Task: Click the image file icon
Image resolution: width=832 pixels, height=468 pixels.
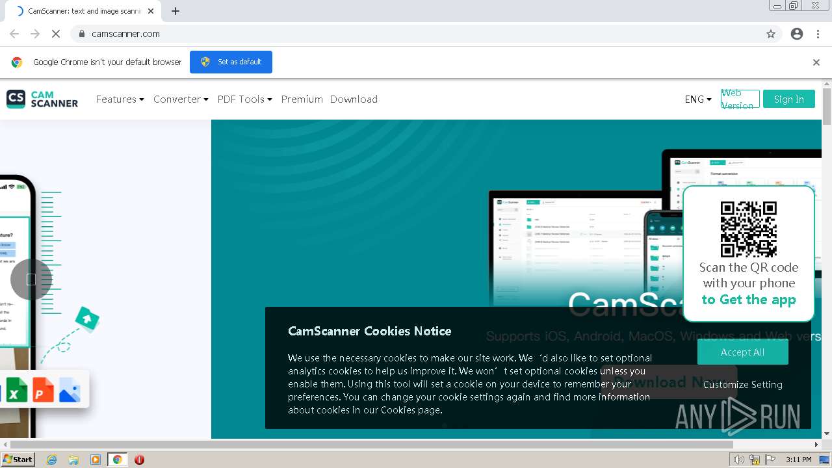Action: click(x=70, y=391)
